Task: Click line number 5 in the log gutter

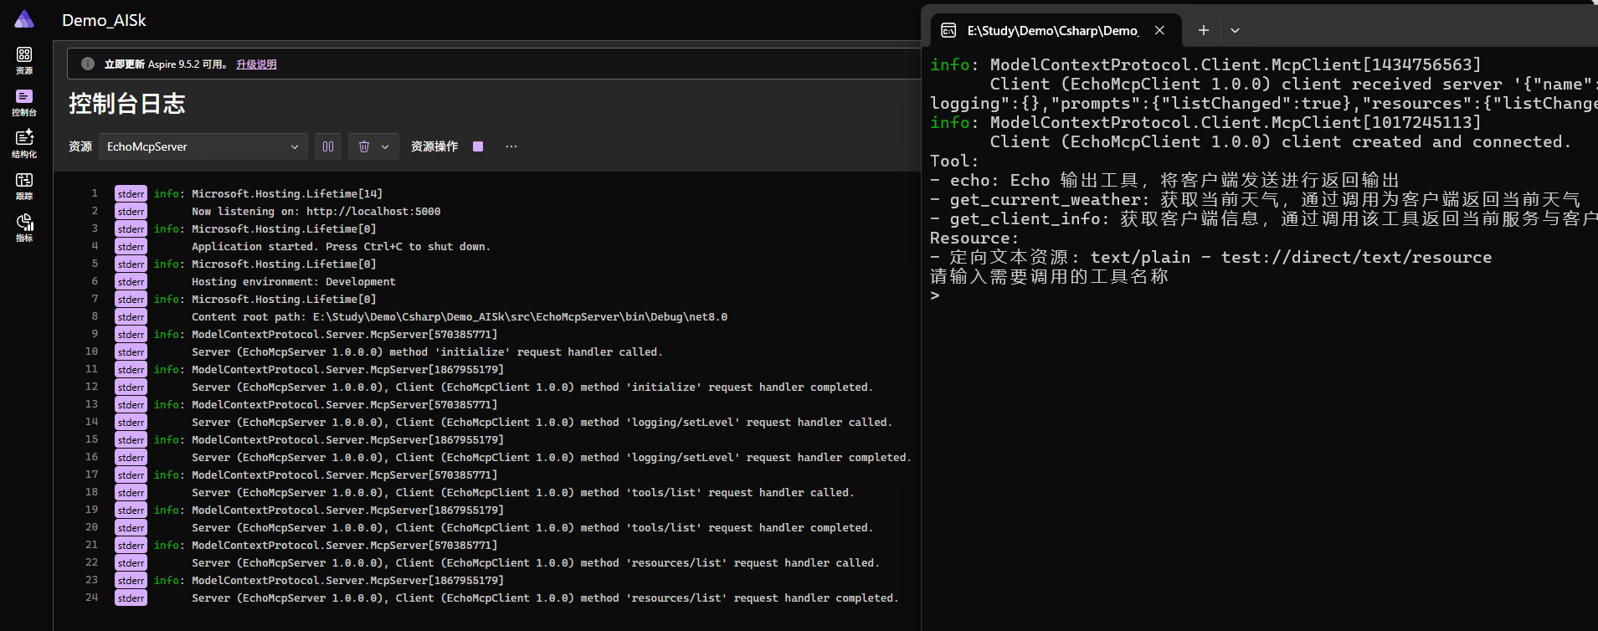Action: tap(95, 263)
